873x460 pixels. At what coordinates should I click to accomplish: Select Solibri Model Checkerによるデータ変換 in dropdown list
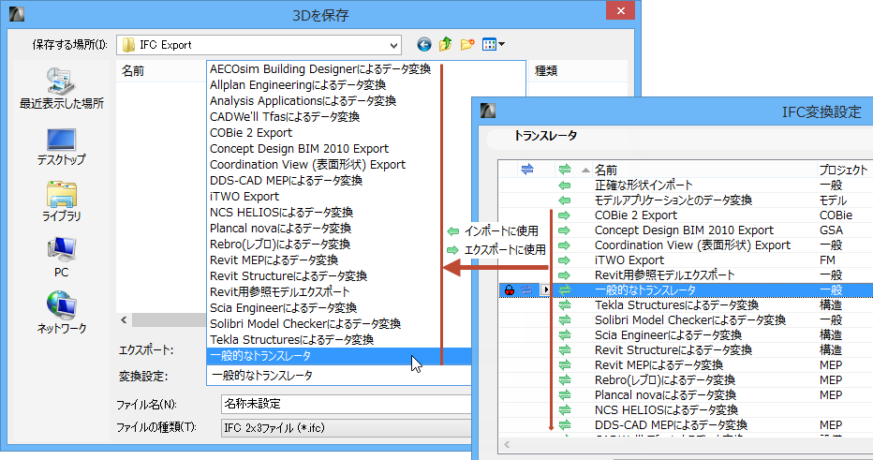(305, 323)
